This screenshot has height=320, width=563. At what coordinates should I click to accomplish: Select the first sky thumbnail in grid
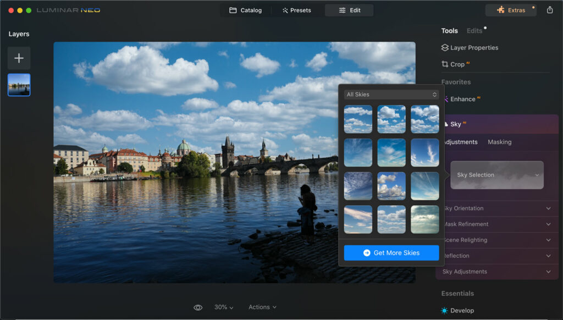pos(358,119)
